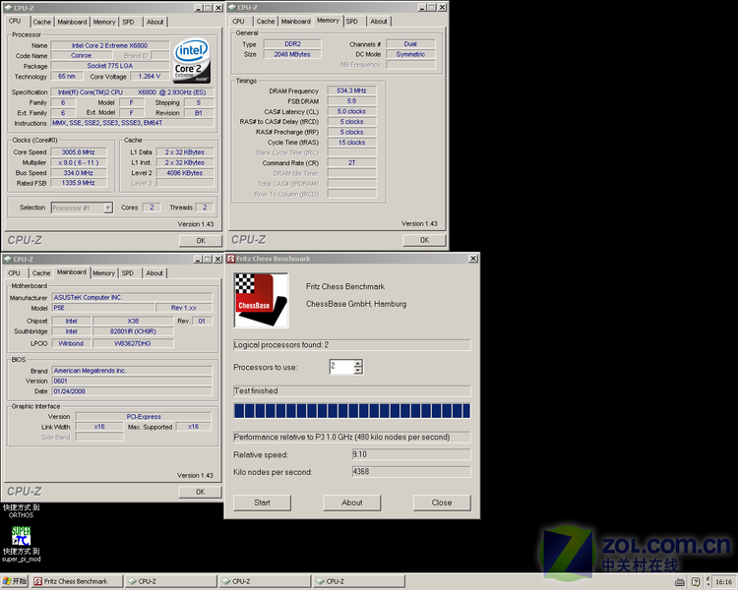Screen dimensions: 738x590
Task: Start the Fritz Chess Benchmark test
Action: click(262, 502)
